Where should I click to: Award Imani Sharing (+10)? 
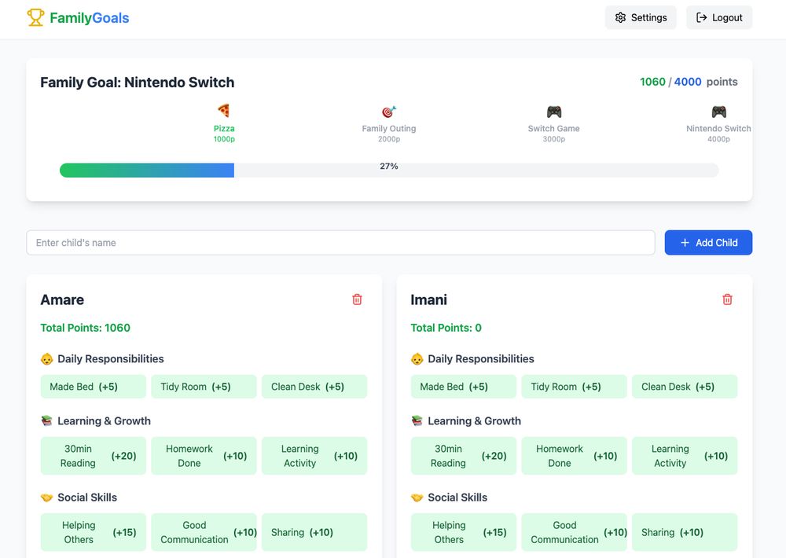pos(685,532)
